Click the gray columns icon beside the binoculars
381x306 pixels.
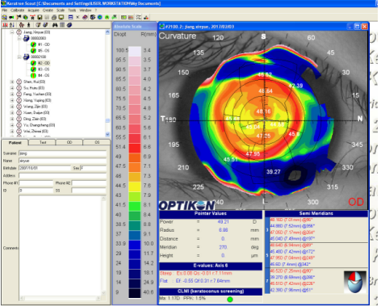pyautogui.click(x=62, y=25)
